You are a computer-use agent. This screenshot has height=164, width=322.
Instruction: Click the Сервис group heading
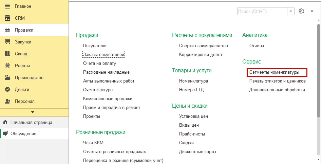[251, 62]
